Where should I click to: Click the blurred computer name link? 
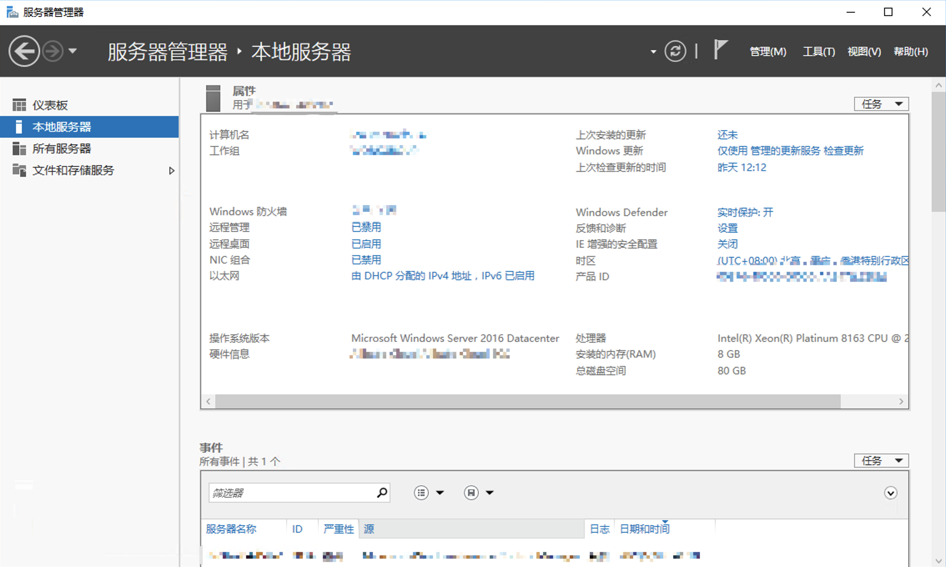[388, 135]
